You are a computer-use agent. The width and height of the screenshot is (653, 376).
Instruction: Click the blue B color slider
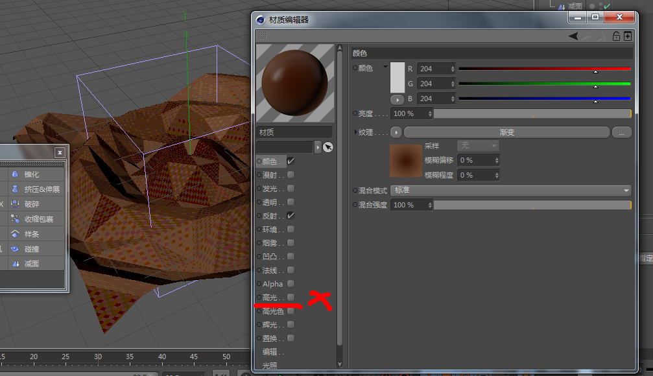tap(545, 99)
